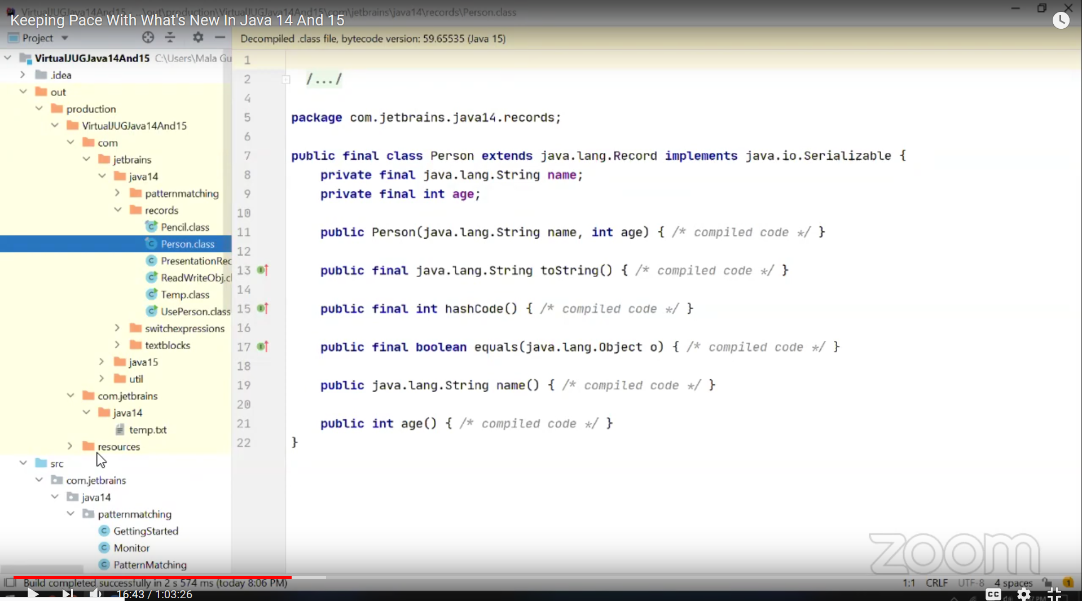Mute the video volume
1082x601 pixels.
click(95, 594)
